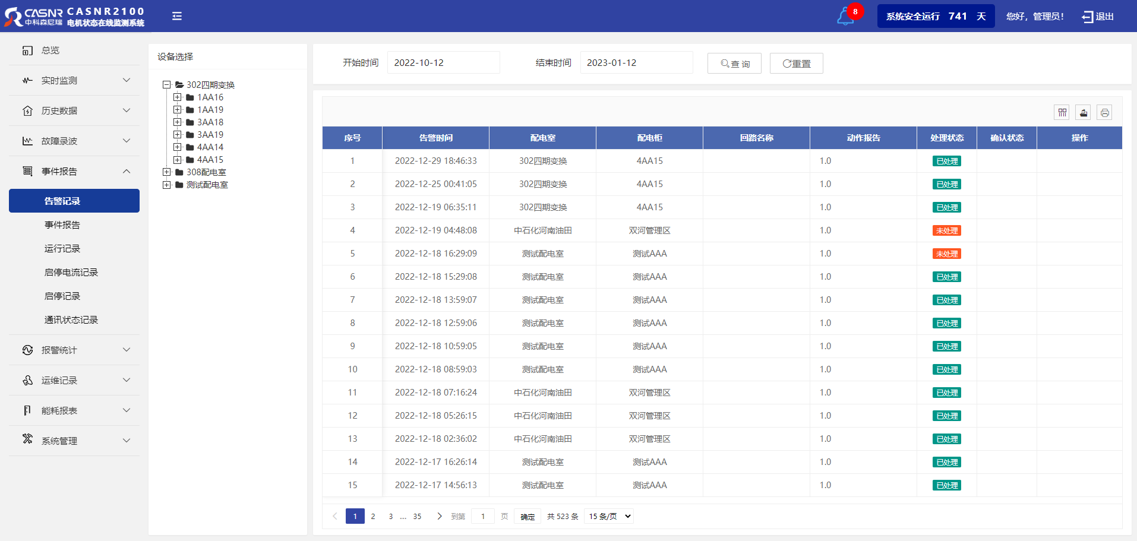Click the 308配电室 folder icon
This screenshot has width=1137, height=541.
[179, 172]
